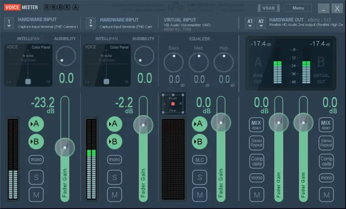Click the red dot in Front/Rear panner

(173, 104)
